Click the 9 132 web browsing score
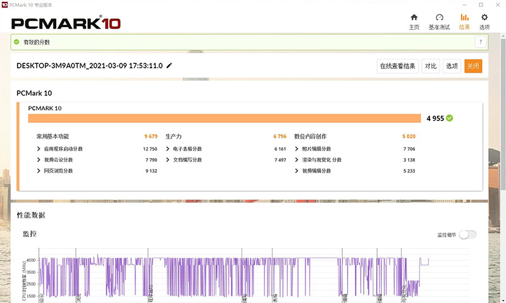Viewport: 506px width, 303px height. pyautogui.click(x=151, y=171)
